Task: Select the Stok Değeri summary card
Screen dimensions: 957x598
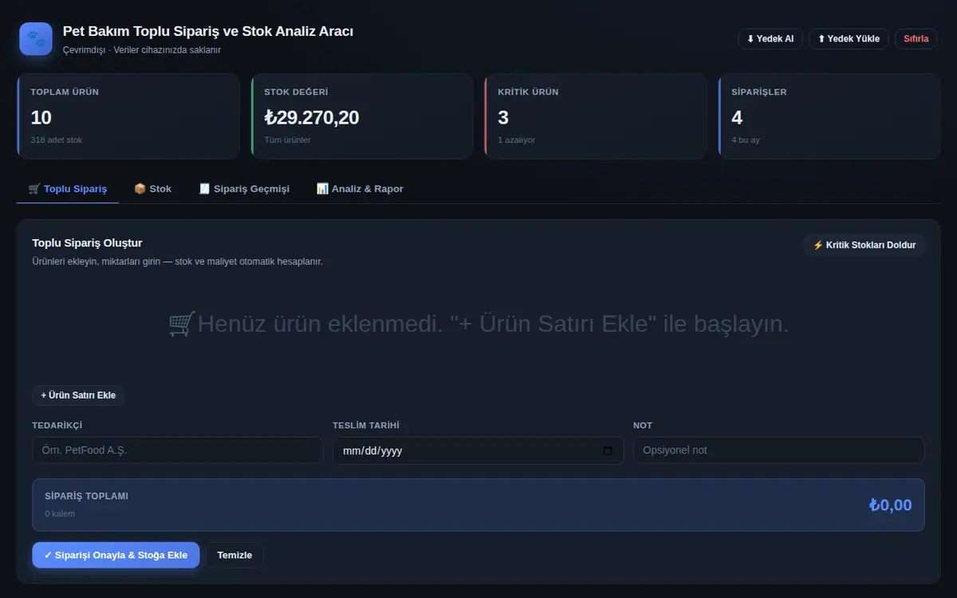Action: click(361, 116)
